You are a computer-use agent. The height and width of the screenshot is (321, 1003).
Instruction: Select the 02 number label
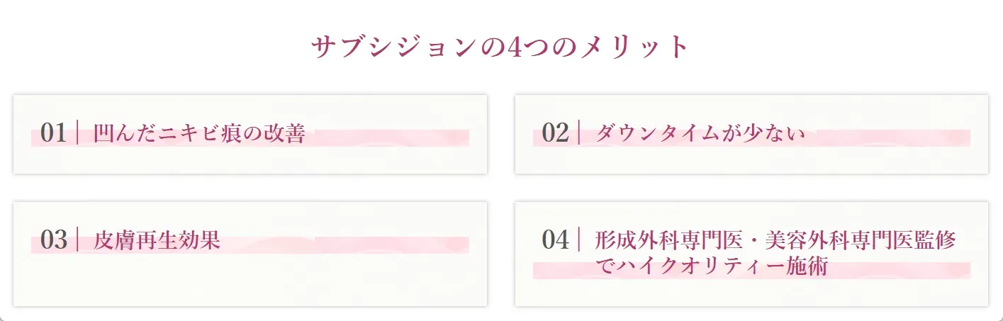pyautogui.click(x=555, y=133)
